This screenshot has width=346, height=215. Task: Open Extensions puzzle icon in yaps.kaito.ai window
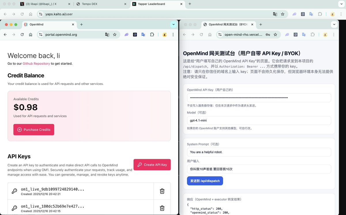coord(320,14)
